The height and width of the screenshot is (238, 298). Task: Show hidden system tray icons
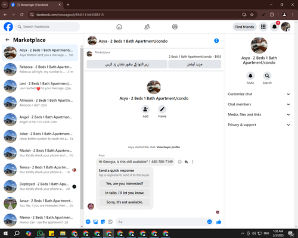pyautogui.click(x=243, y=233)
